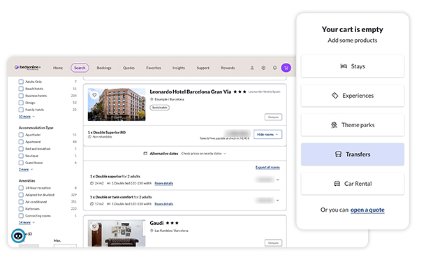
Task: Expand 14 more amenities
Action: (27, 223)
